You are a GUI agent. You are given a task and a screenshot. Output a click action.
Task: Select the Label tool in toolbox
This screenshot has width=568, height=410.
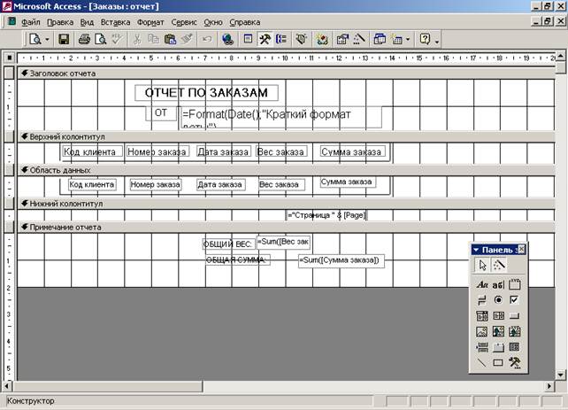[482, 284]
